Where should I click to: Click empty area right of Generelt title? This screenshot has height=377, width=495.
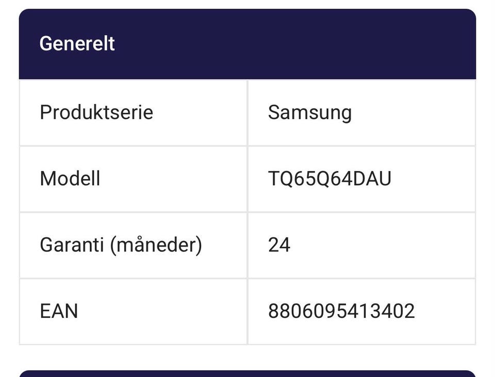(293, 44)
